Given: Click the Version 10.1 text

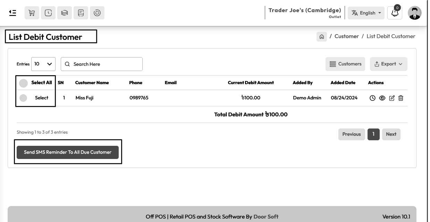Looking at the screenshot, I should coord(396,217).
